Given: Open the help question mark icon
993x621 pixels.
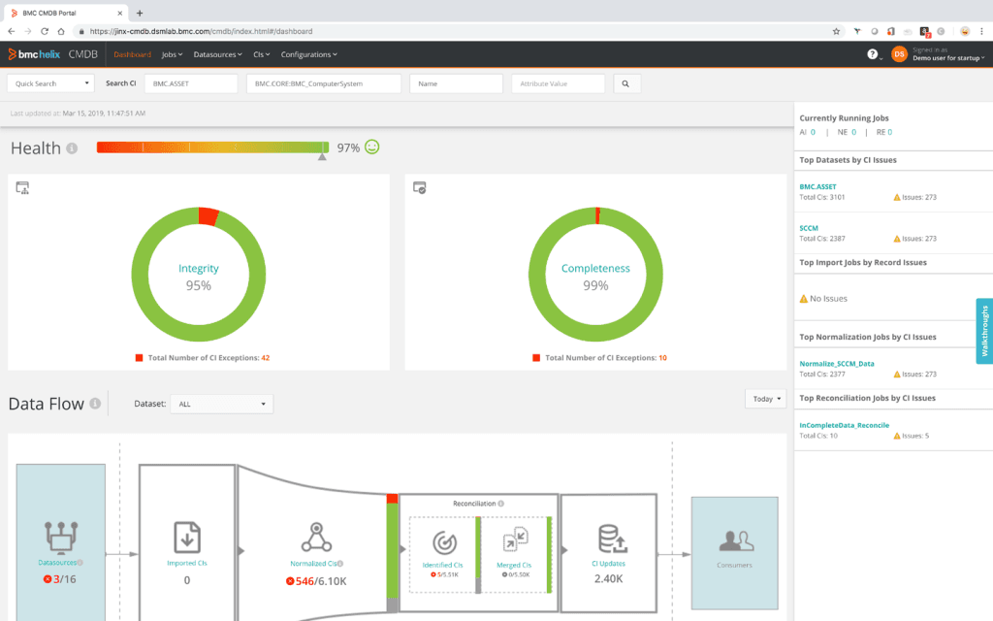Looking at the screenshot, I should (870, 54).
